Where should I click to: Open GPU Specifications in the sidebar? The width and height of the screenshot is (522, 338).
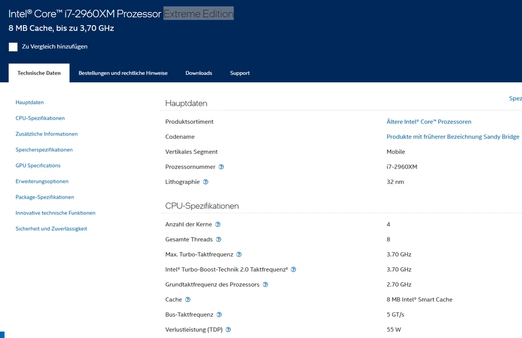click(38, 165)
